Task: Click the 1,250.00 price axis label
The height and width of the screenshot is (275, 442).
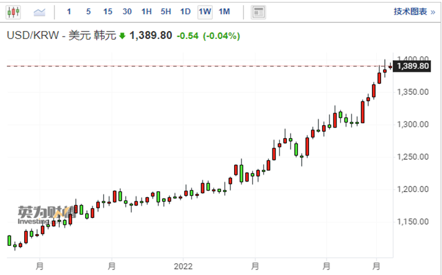Action: pyautogui.click(x=413, y=157)
